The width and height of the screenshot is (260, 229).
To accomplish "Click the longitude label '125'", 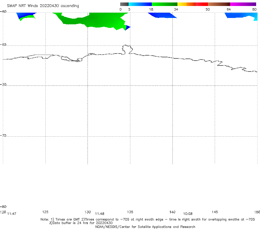I will pos(45,212).
